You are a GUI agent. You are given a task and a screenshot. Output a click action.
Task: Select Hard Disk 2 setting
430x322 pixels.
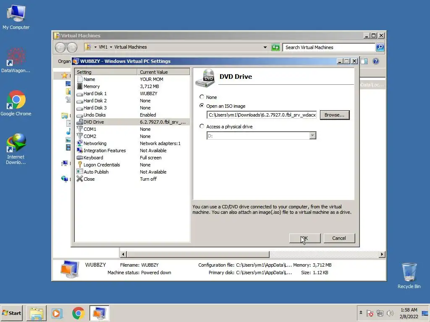coord(132,101)
